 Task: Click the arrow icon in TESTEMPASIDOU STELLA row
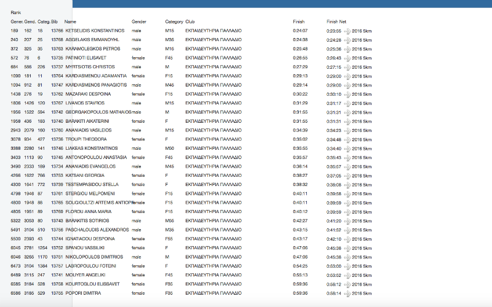(x=347, y=185)
